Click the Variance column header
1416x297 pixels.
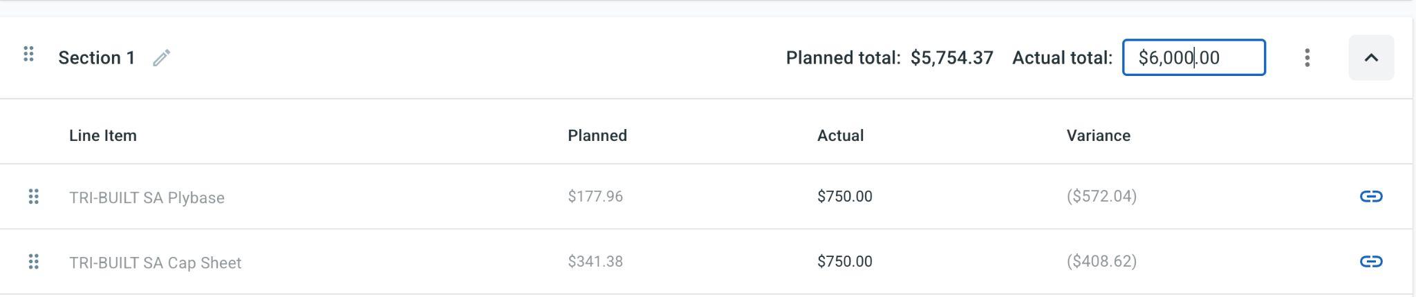coord(1098,135)
